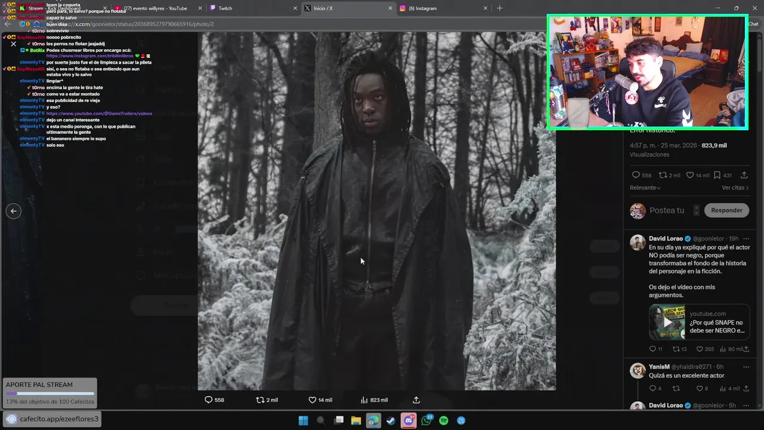View analytics icon below photo (823 mil)

pos(364,400)
